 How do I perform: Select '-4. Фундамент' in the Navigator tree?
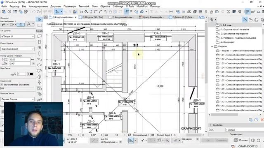coord(227,42)
